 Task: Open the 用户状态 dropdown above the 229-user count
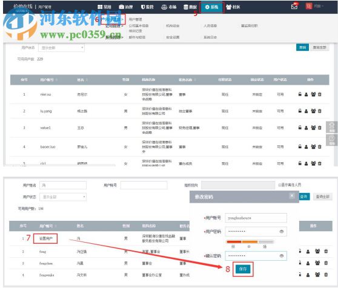(61, 48)
